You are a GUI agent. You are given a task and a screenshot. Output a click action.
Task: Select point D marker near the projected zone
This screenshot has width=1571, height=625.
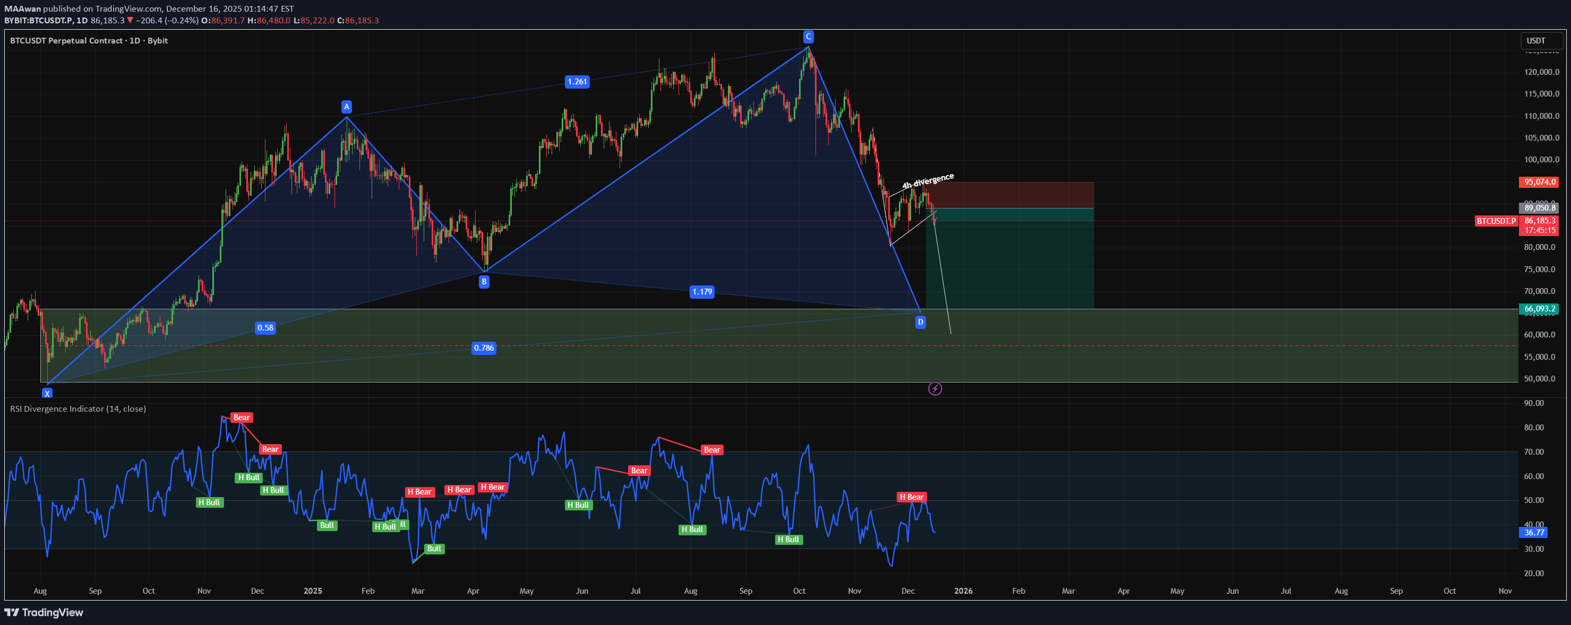(x=921, y=322)
